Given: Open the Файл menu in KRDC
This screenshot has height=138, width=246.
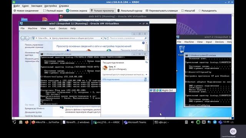Looking at the screenshot, I should [x=17, y=6].
